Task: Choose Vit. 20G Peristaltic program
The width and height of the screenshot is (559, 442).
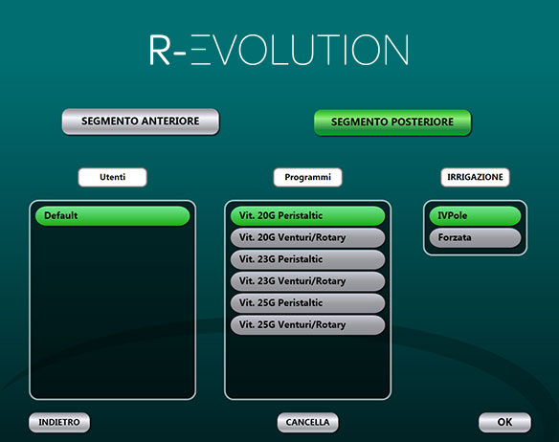Action: tap(307, 215)
